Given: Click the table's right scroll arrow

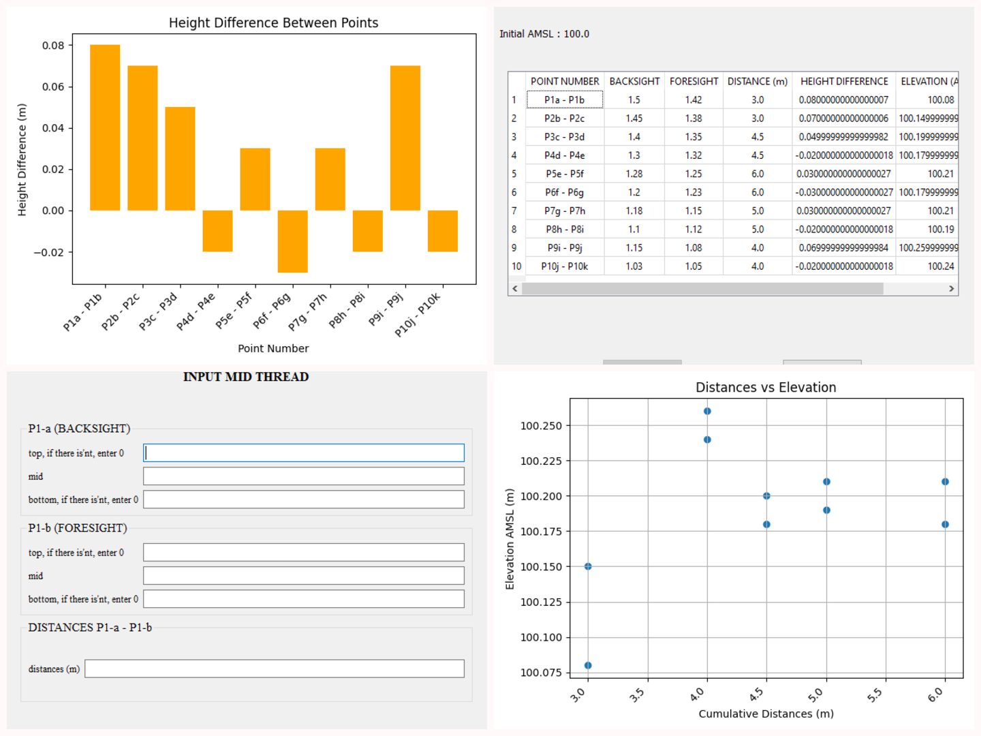Looking at the screenshot, I should tap(951, 289).
